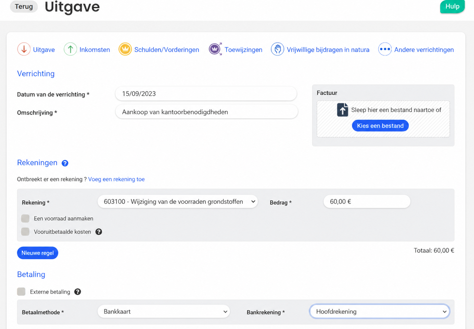Add a line with 'Nieuwe regel' button
This screenshot has width=474, height=329.
[38, 253]
